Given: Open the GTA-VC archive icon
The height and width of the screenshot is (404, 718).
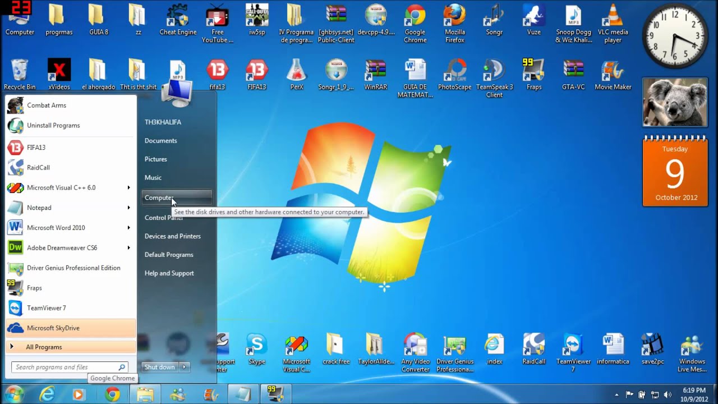Looking at the screenshot, I should point(573,74).
